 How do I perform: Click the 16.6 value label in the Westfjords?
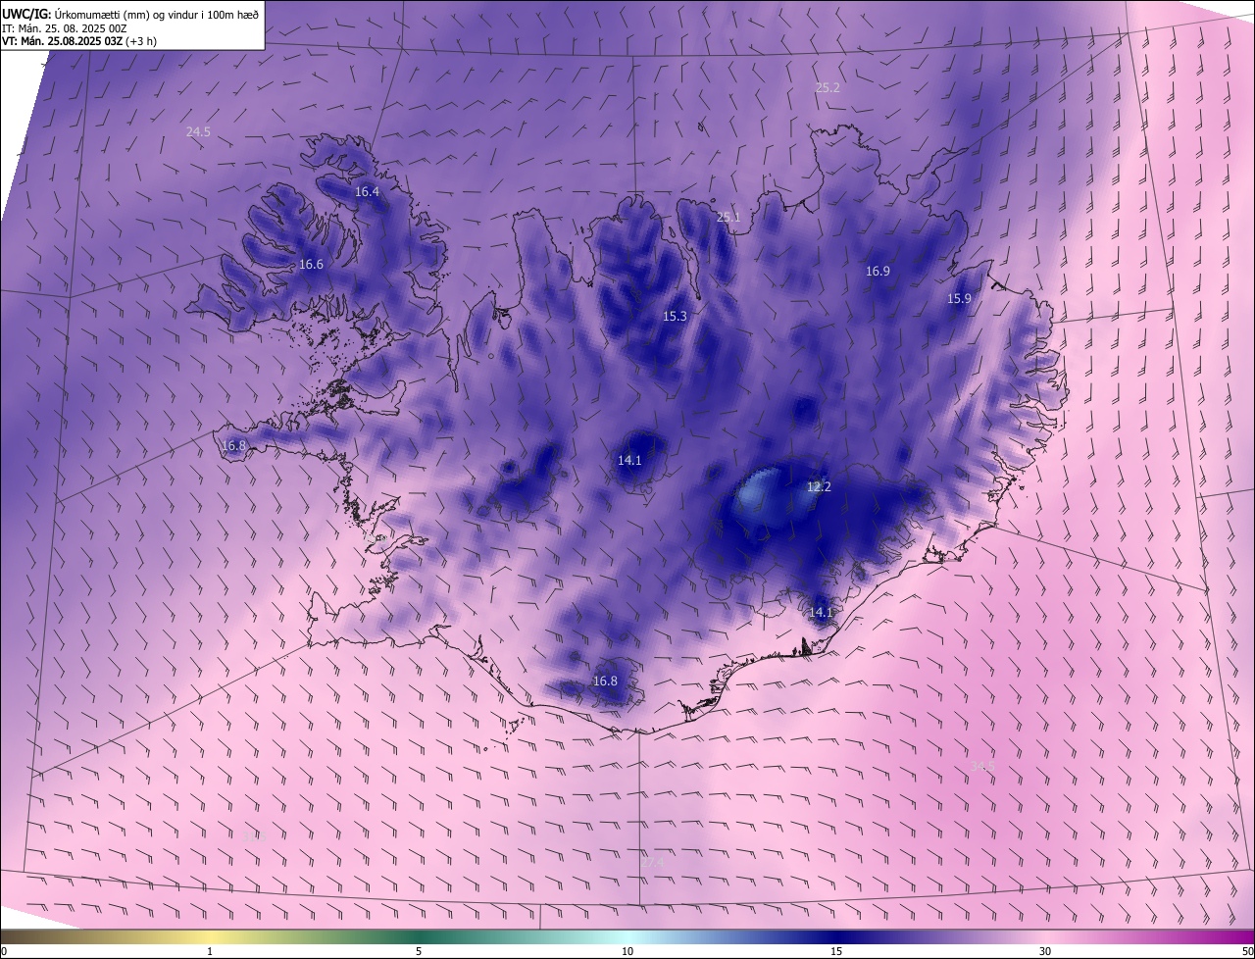click(311, 264)
